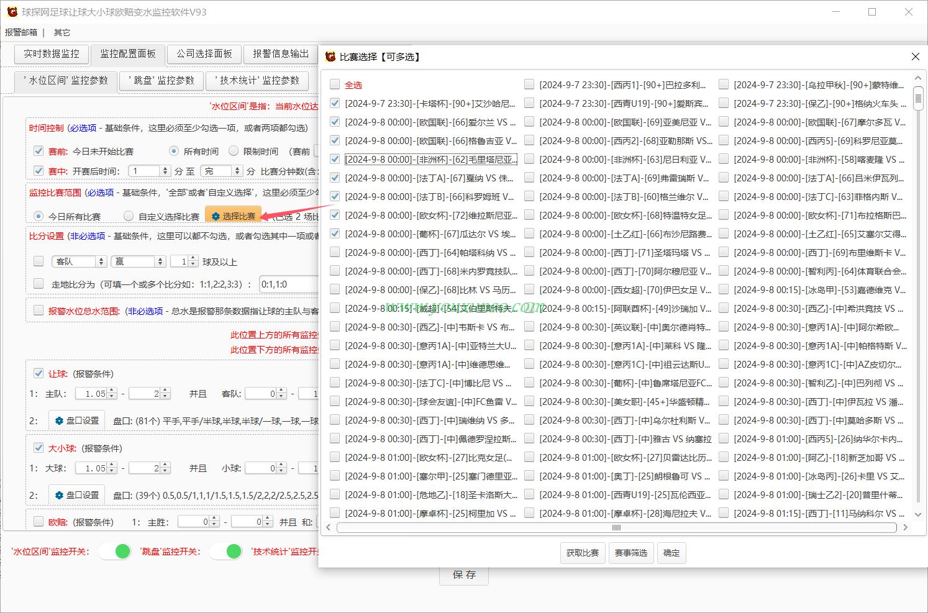Select 所有时间 radio button
928x613 pixels.
click(174, 151)
